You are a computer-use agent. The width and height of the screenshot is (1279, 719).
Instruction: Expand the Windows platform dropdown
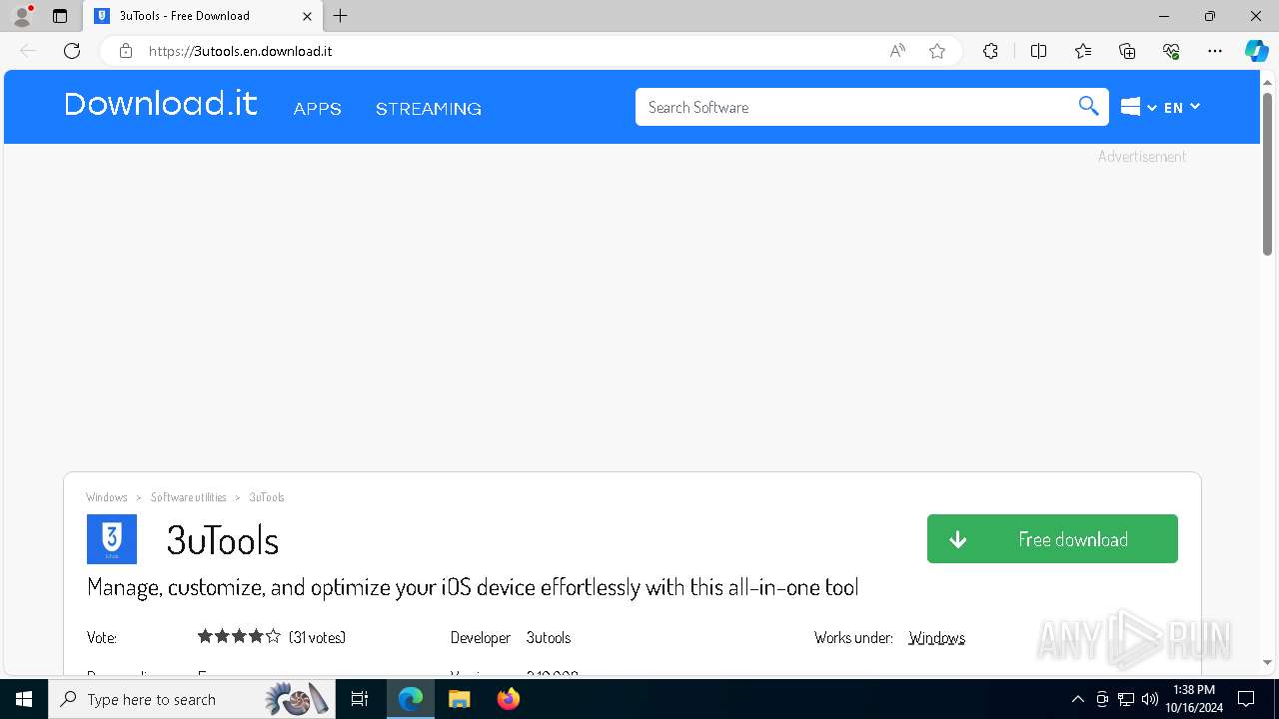coord(1138,107)
